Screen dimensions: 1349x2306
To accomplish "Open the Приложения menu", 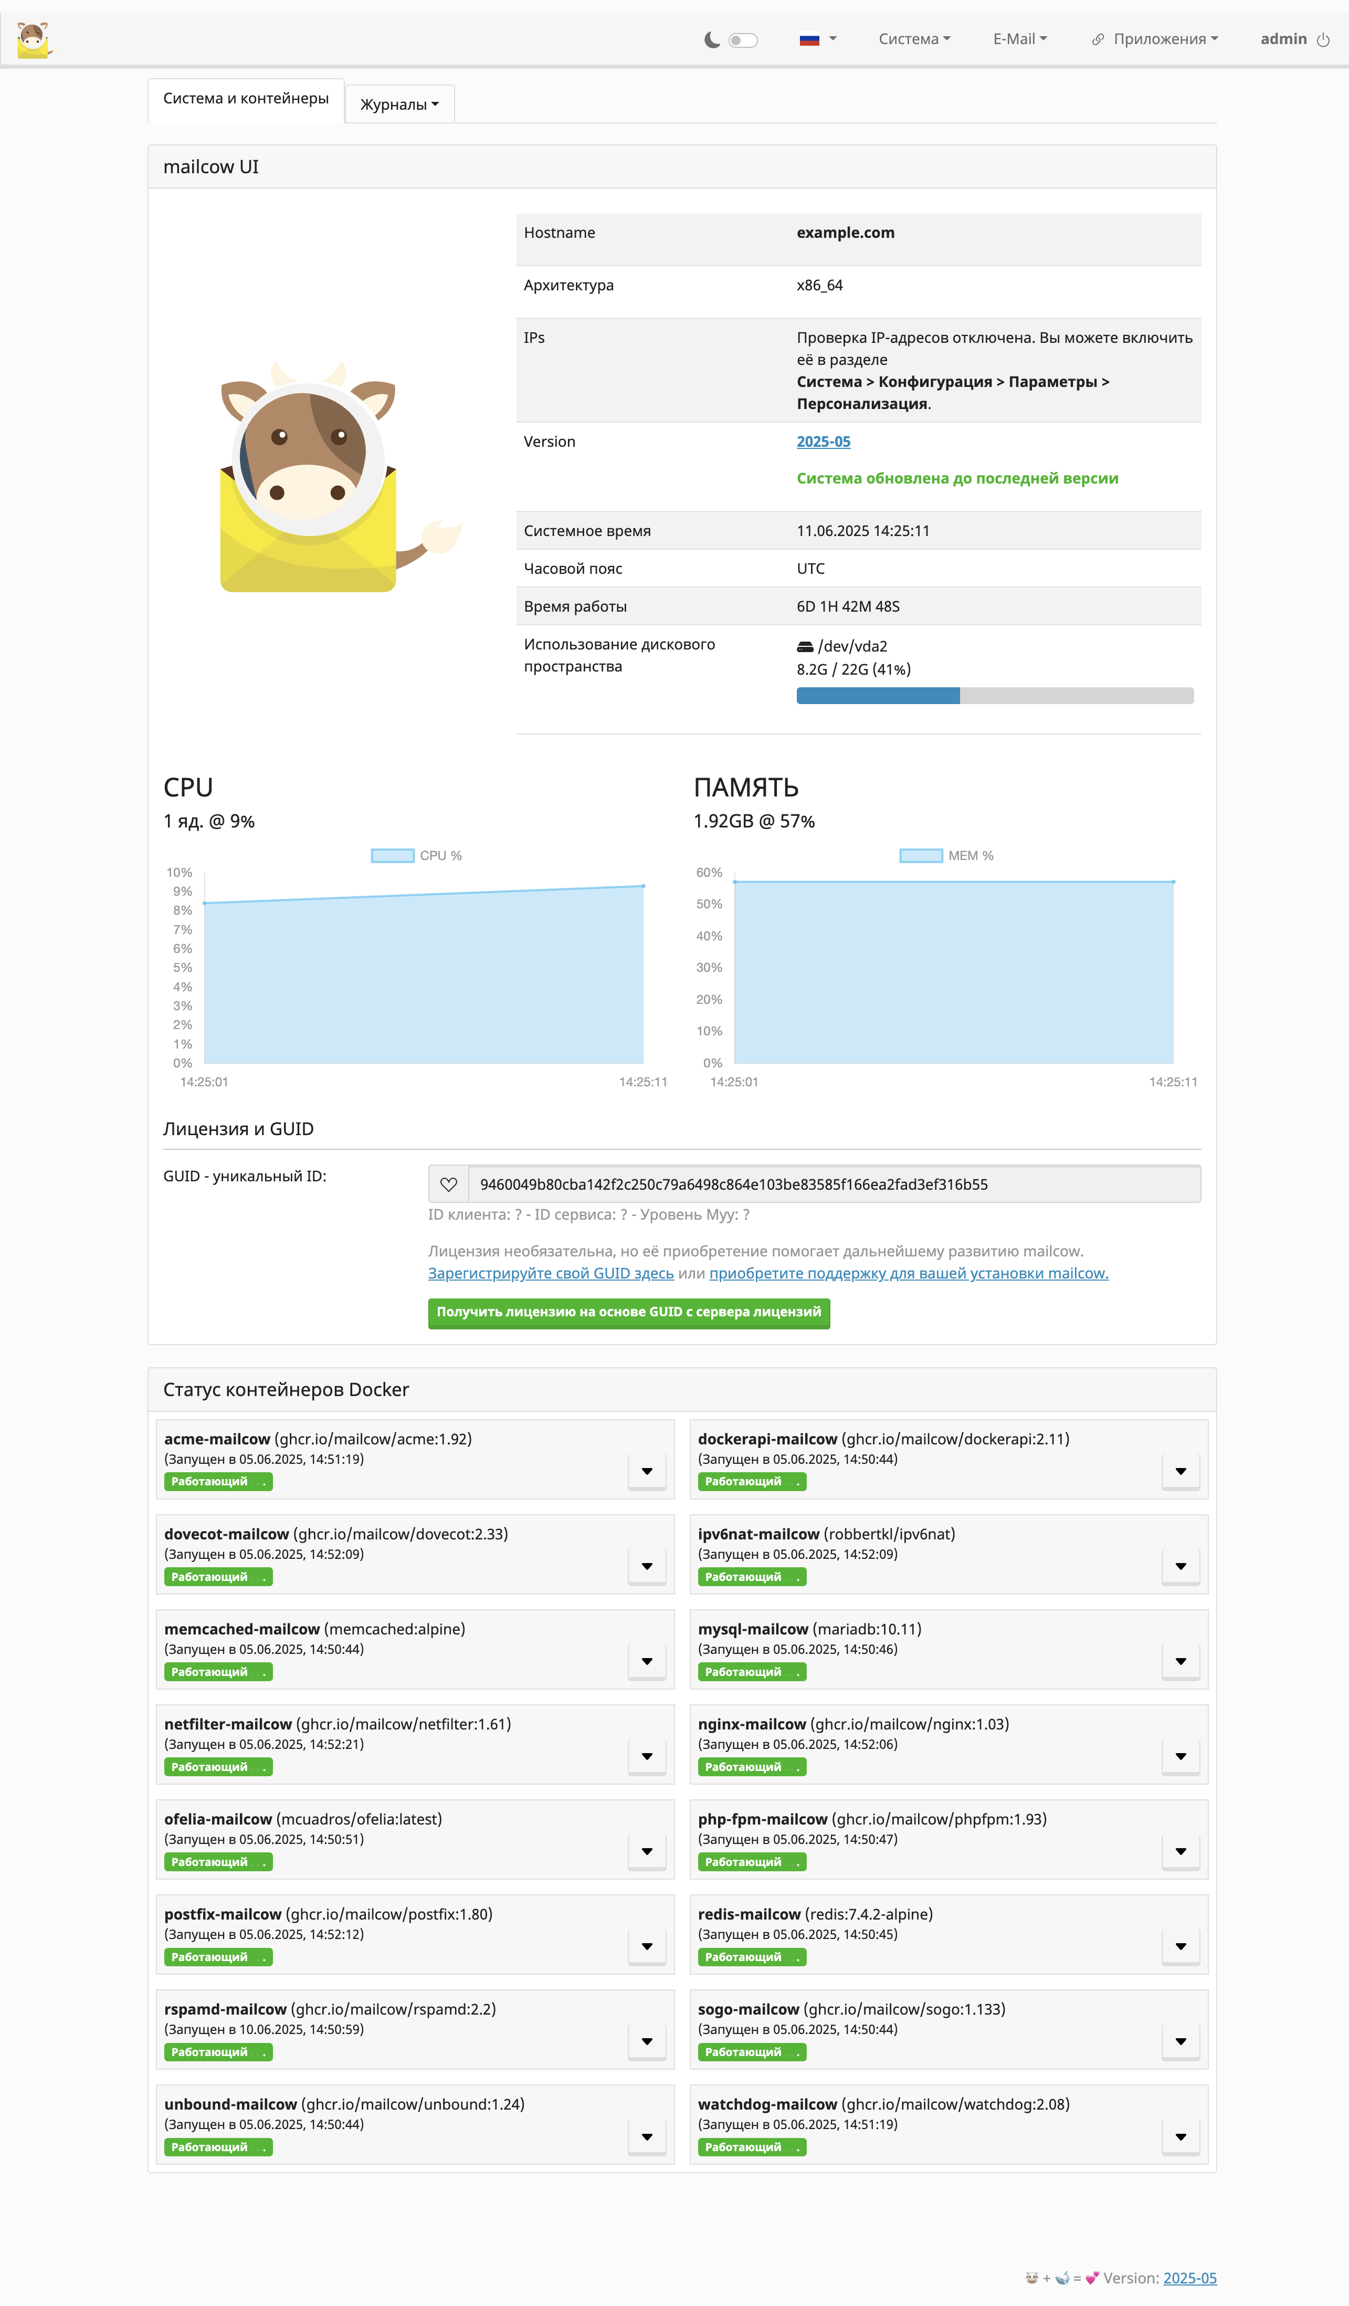I will pyautogui.click(x=1165, y=39).
